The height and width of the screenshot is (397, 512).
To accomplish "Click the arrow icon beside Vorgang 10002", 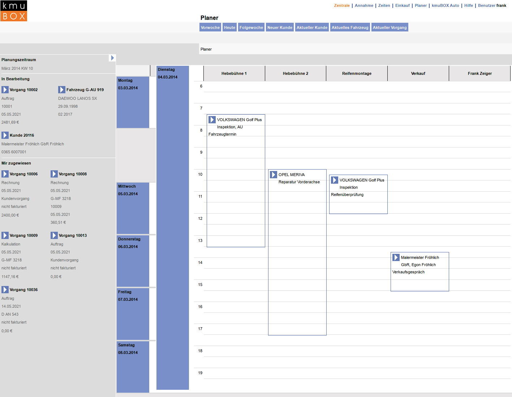I will [x=5, y=90].
